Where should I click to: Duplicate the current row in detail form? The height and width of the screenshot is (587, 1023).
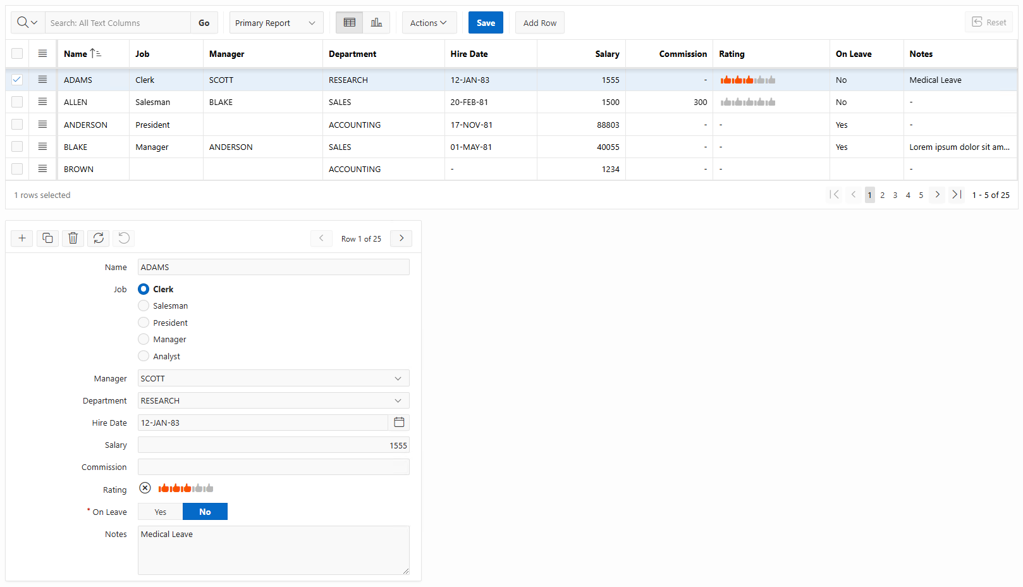47,238
